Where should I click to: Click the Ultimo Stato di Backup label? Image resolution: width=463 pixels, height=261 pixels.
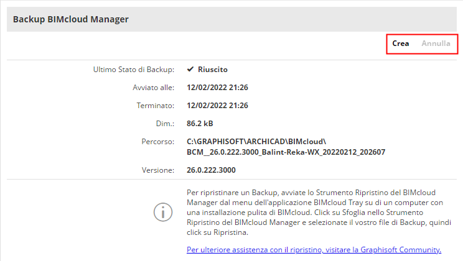coord(133,70)
